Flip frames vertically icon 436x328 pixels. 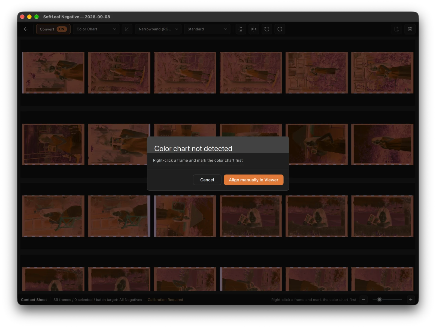pos(241,29)
